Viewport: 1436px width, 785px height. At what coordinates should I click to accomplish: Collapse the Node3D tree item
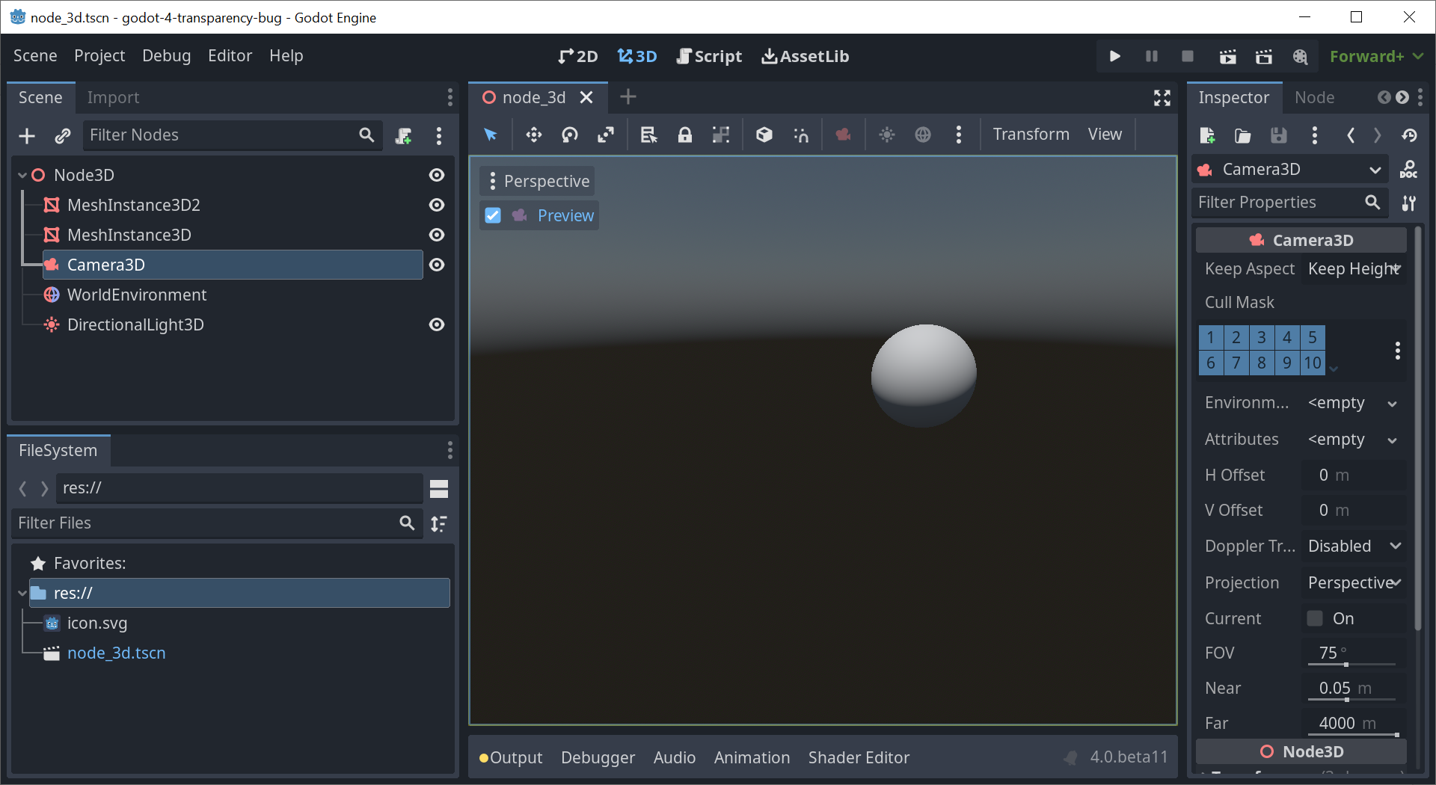22,174
